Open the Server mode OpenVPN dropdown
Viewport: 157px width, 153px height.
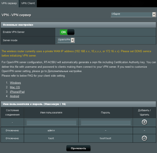coord(66,40)
